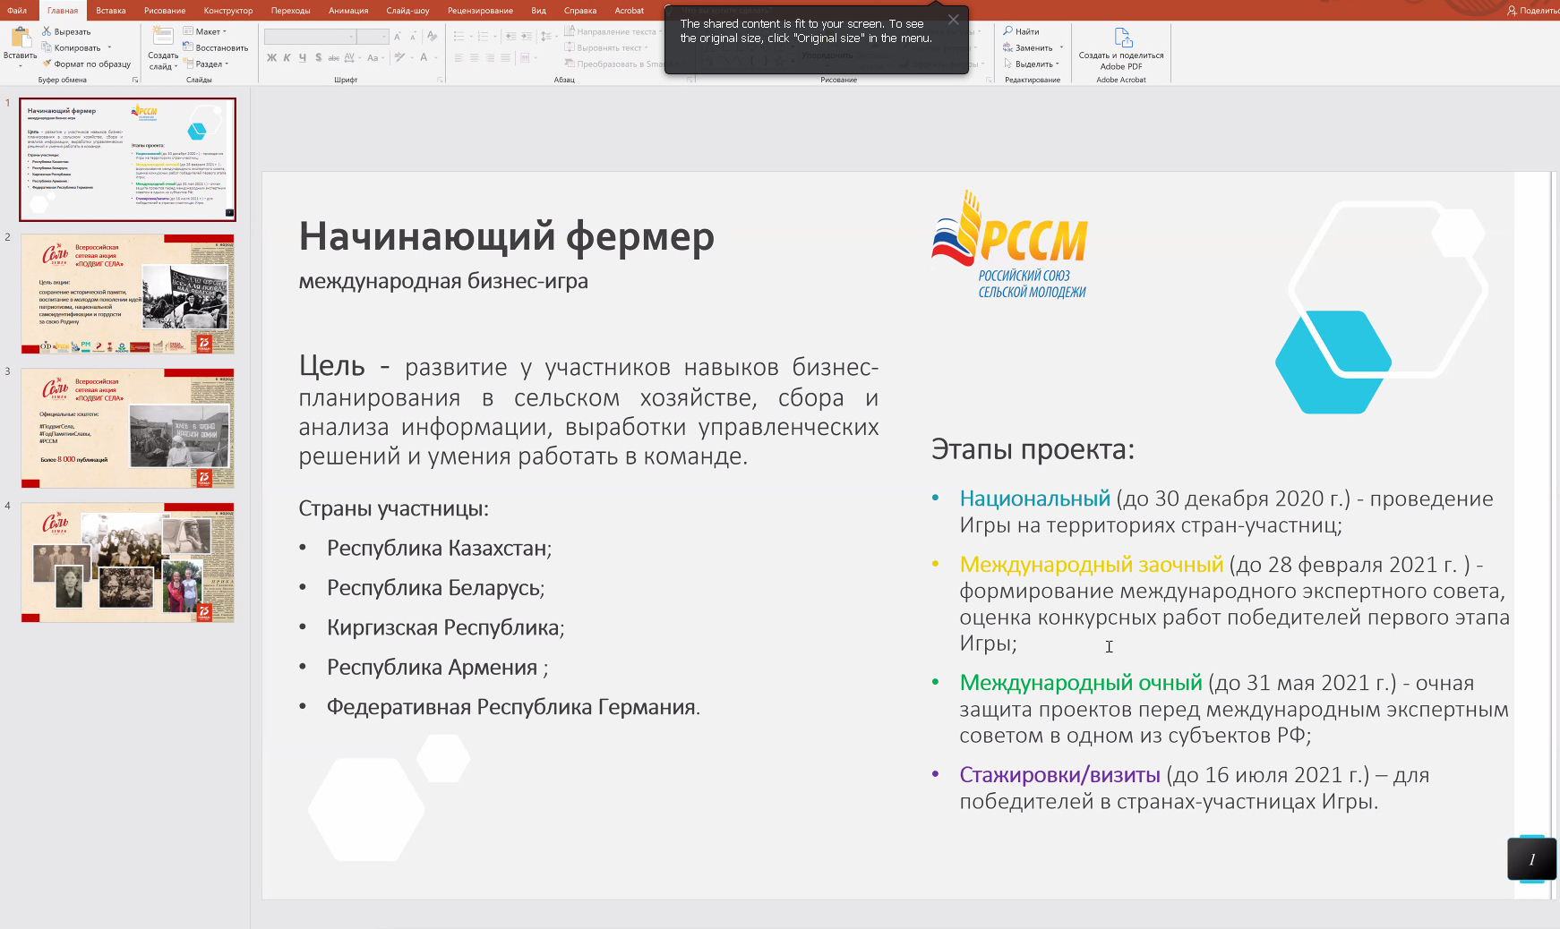Viewport: 1560px width, 929px height.
Task: Open Шрифт group dialog launcher
Action: click(x=441, y=80)
